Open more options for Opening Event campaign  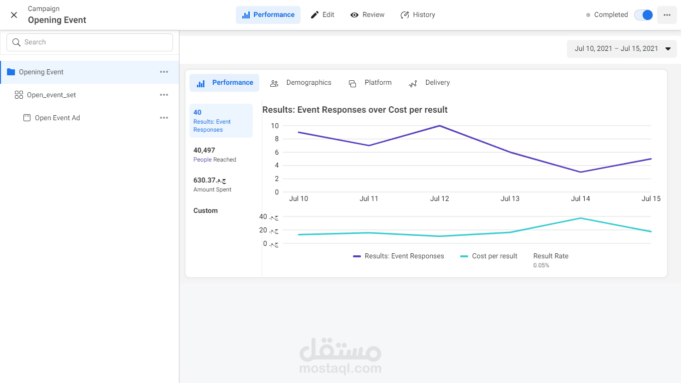[164, 72]
